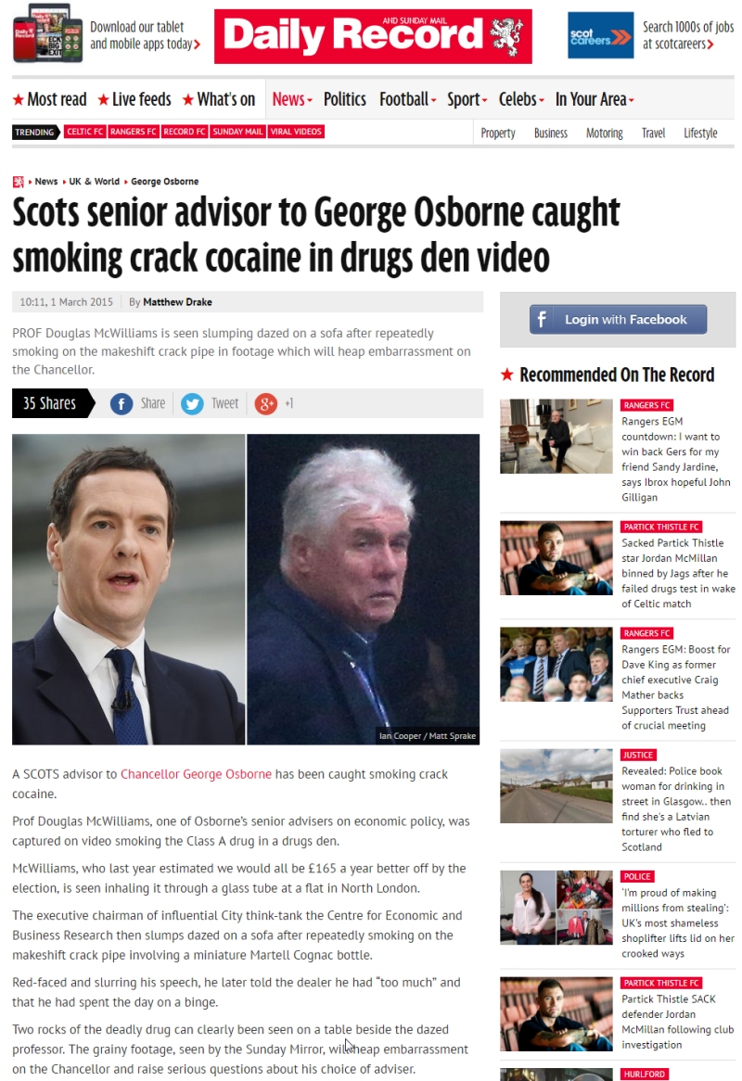Open the In Your Area dropdown

595,99
